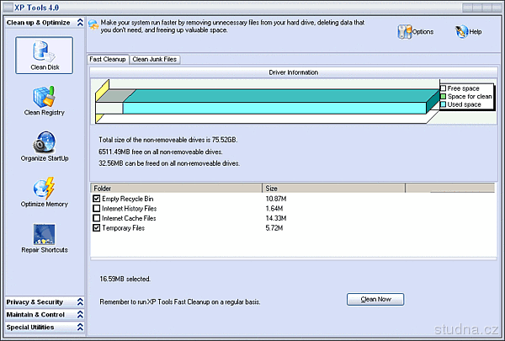505x341 pixels.
Task: Open the Clean Registry tool
Action: coord(44,100)
